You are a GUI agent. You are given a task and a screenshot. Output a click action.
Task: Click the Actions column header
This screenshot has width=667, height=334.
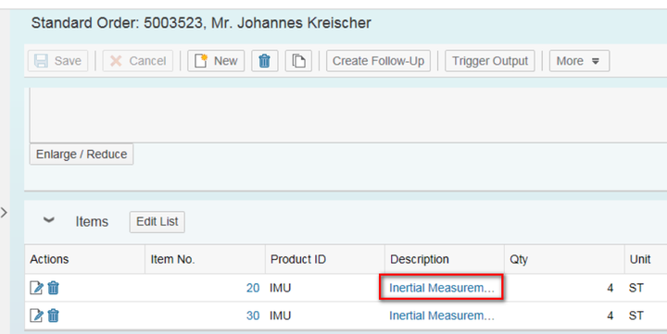(x=84, y=259)
